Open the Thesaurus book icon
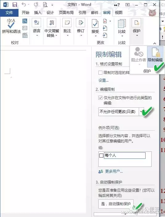 [x=25, y=28]
